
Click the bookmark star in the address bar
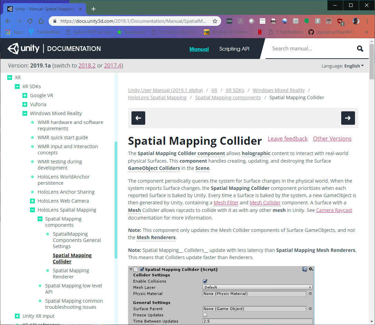click(x=215, y=21)
